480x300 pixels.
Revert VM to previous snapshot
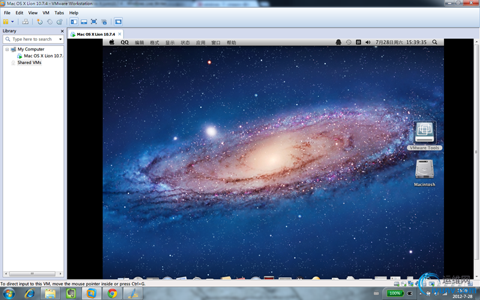coord(50,22)
